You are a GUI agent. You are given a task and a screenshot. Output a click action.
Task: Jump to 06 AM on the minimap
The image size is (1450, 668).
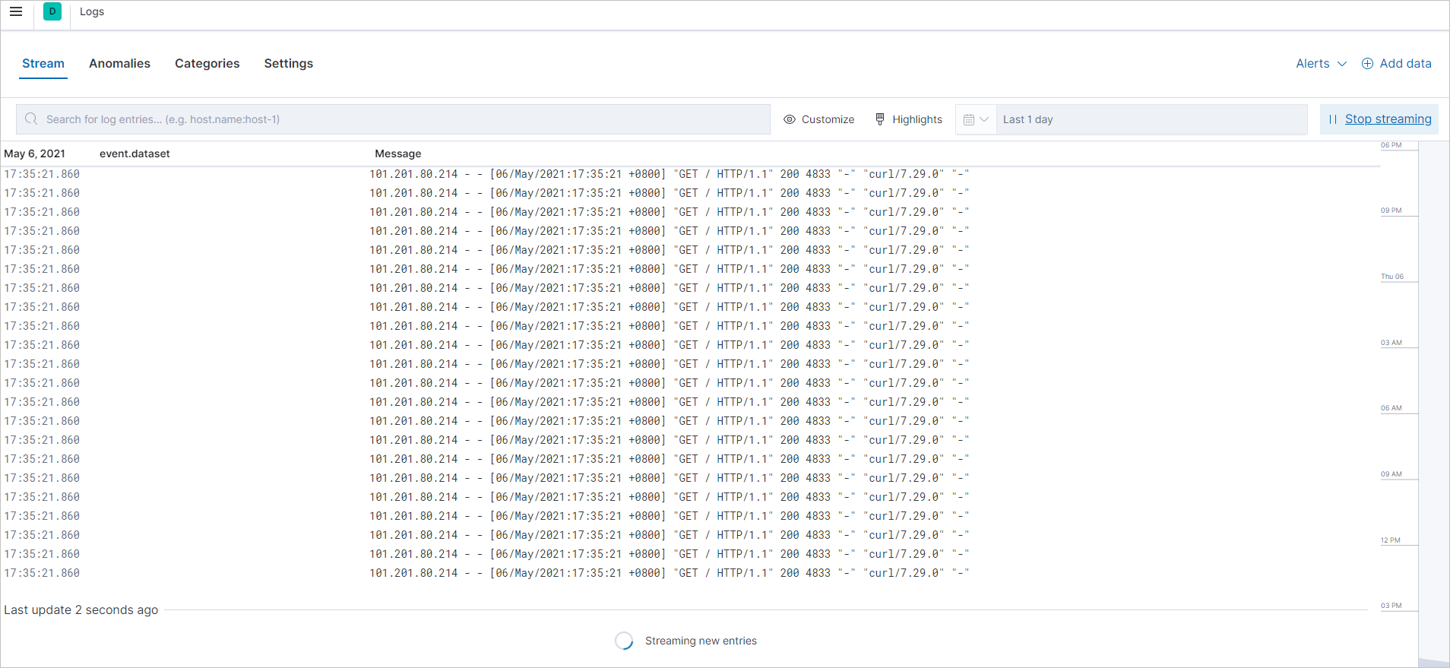[x=1391, y=408]
